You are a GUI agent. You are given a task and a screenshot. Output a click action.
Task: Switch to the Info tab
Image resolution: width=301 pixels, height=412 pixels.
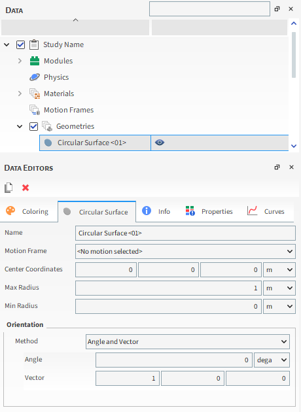click(x=156, y=211)
